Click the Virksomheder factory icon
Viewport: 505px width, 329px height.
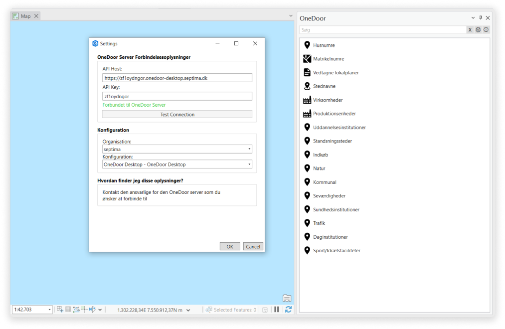(x=307, y=100)
